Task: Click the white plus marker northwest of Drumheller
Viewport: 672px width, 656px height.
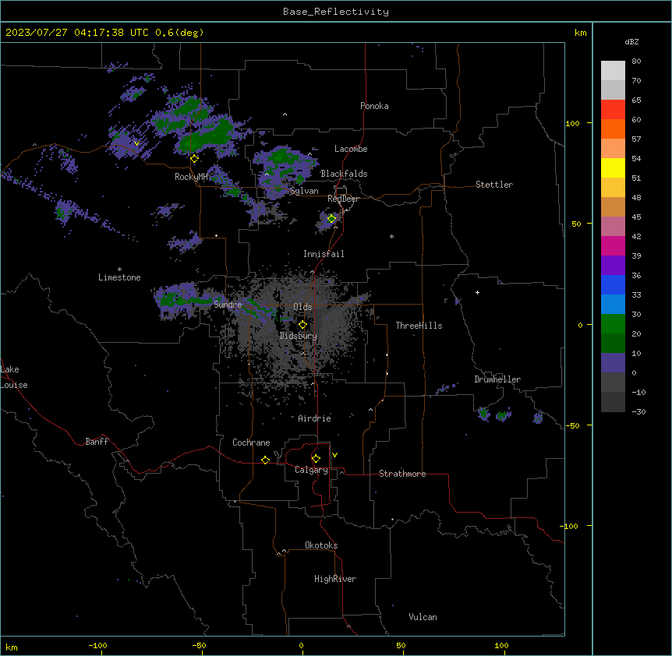Action: pyautogui.click(x=477, y=292)
